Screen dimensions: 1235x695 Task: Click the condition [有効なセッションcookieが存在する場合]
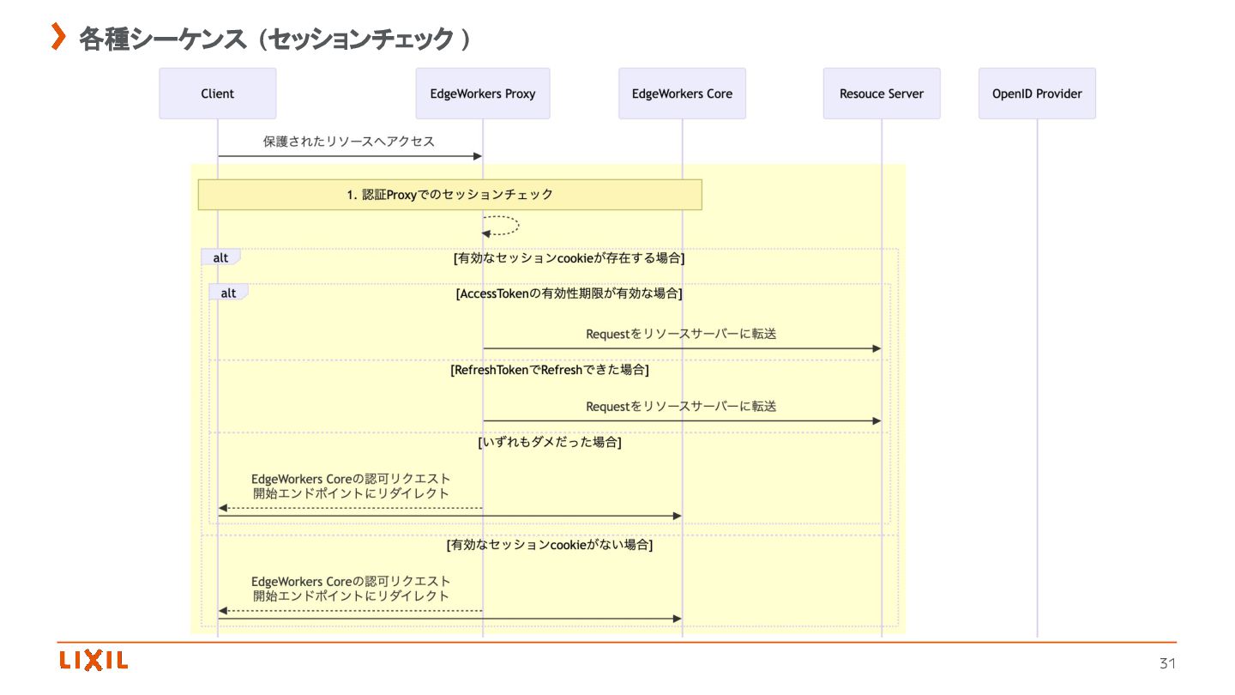point(569,257)
